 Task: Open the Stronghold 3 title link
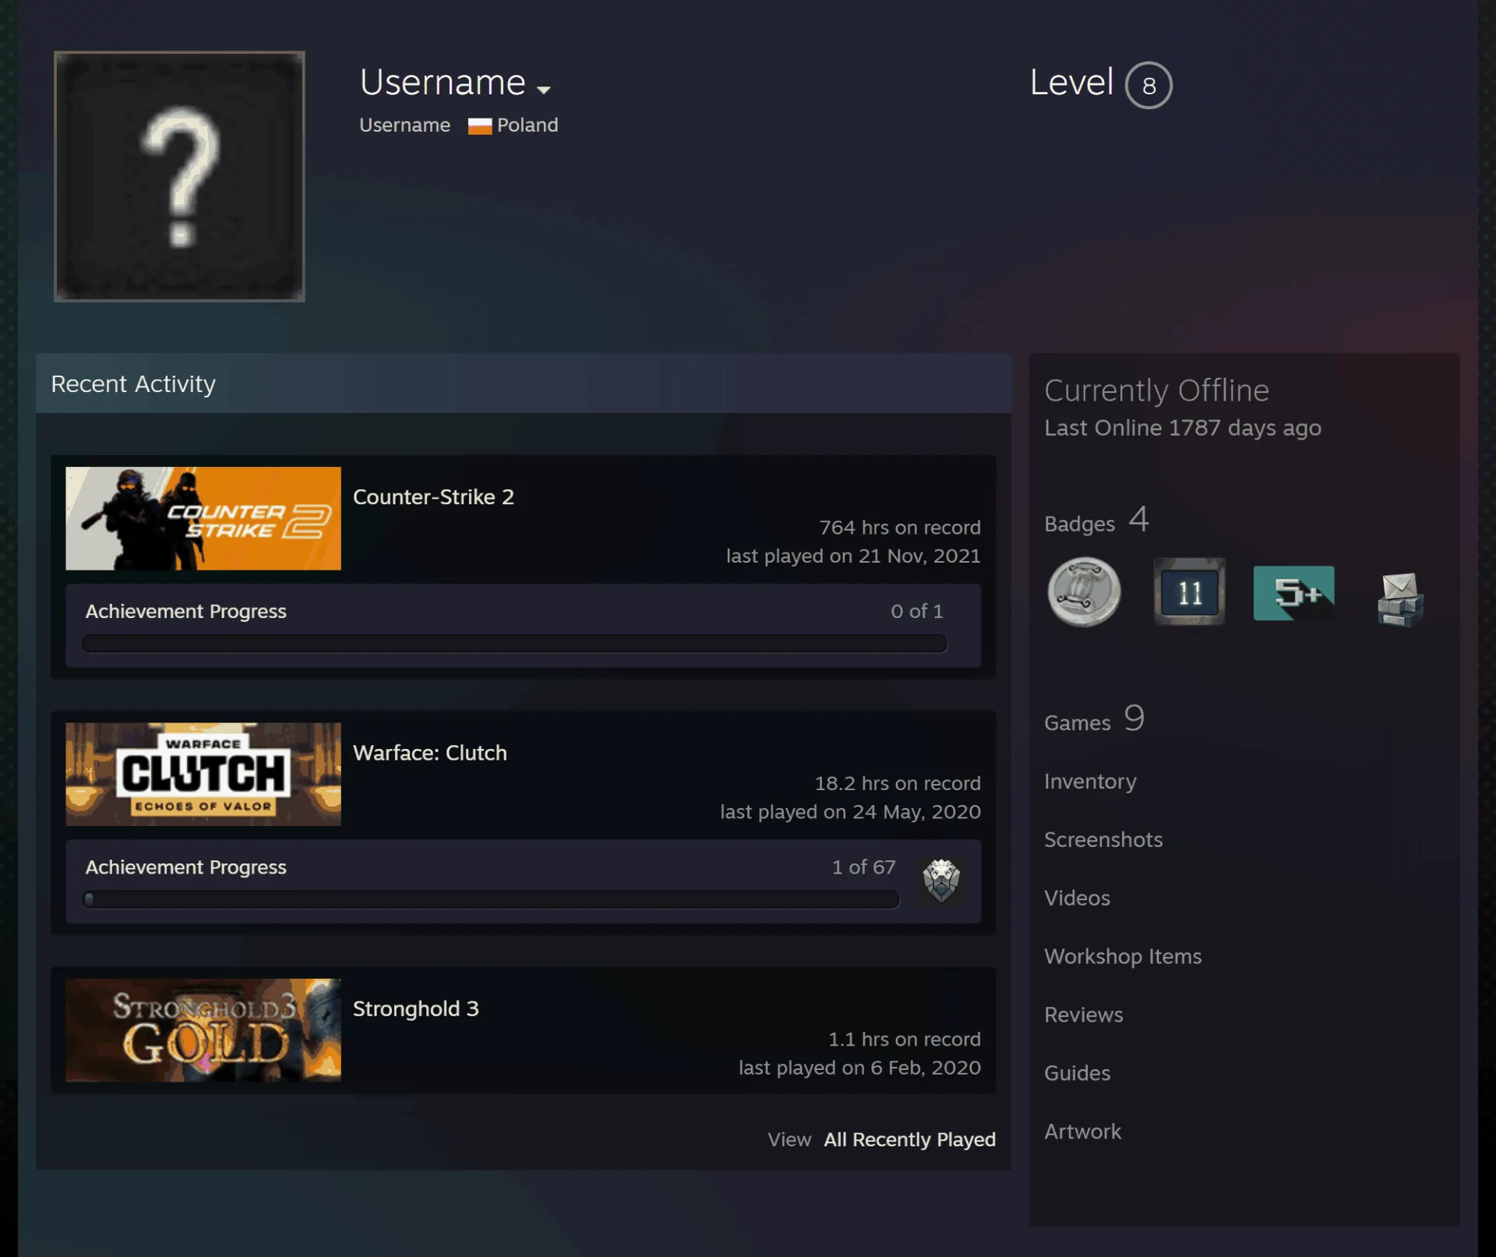tap(416, 1008)
